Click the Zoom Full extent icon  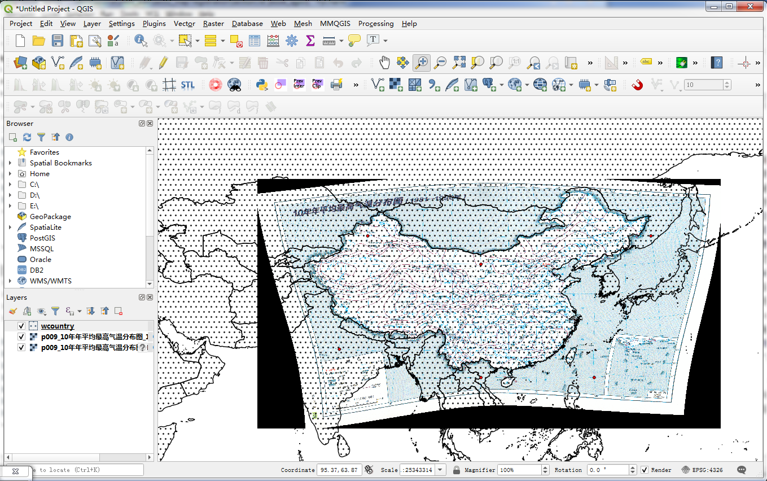[x=459, y=63]
